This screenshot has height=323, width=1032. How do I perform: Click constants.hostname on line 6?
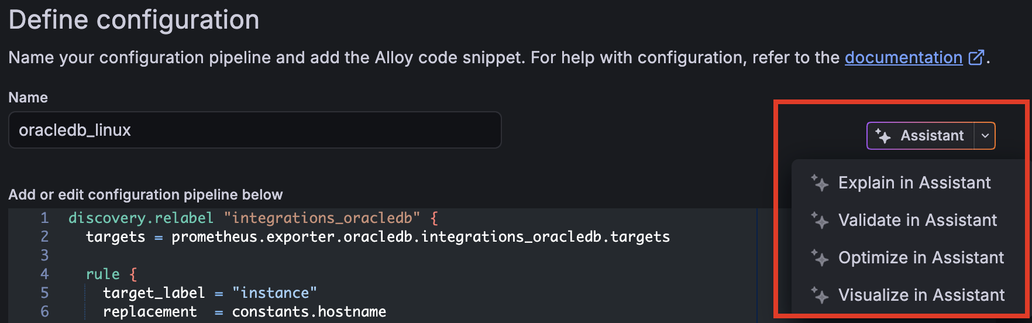point(309,312)
